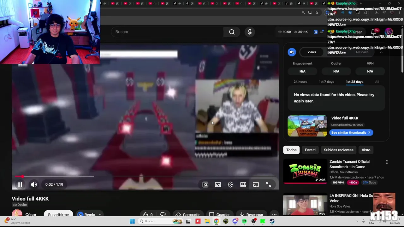Select Subidas recientes filter chip
Image resolution: width=404 pixels, height=227 pixels.
point(338,150)
